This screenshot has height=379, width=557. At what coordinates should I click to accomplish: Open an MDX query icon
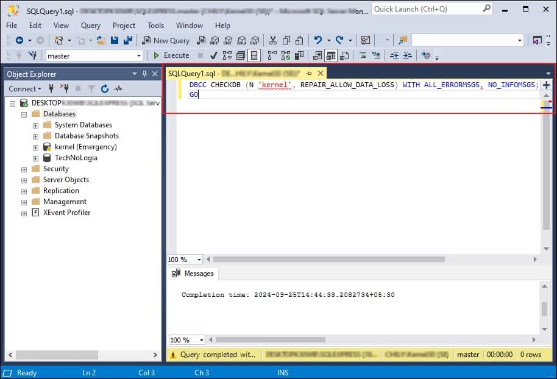tap(215, 40)
